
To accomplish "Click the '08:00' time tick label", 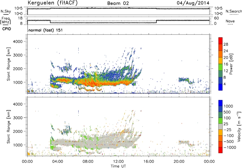I will point(88,162).
